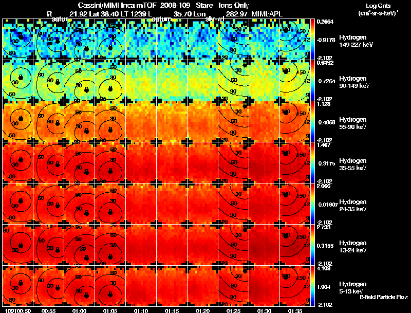Click the 0.2664 color scale maximum
411x313 pixels.
pyautogui.click(x=325, y=22)
